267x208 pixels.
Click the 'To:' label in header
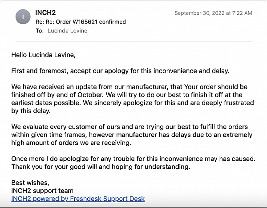pos(40,31)
